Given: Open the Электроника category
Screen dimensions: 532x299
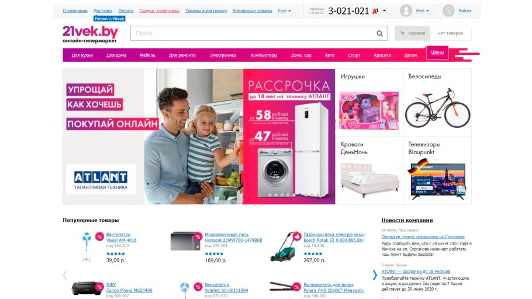Looking at the screenshot, I should (223, 55).
